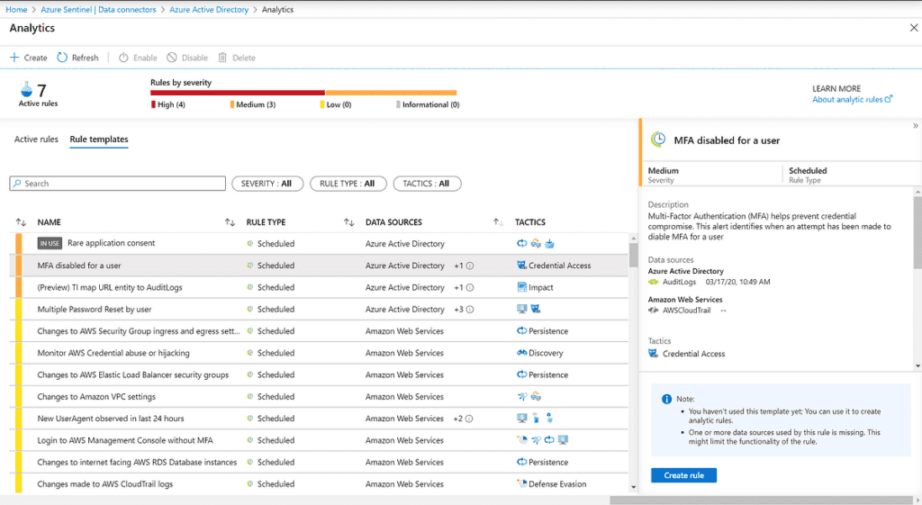This screenshot has height=505, width=922.
Task: Sort by DATA SOURCES column arrows
Action: tap(349, 222)
